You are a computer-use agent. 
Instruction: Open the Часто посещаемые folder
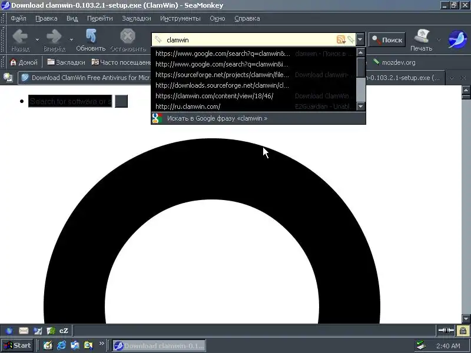(121, 62)
